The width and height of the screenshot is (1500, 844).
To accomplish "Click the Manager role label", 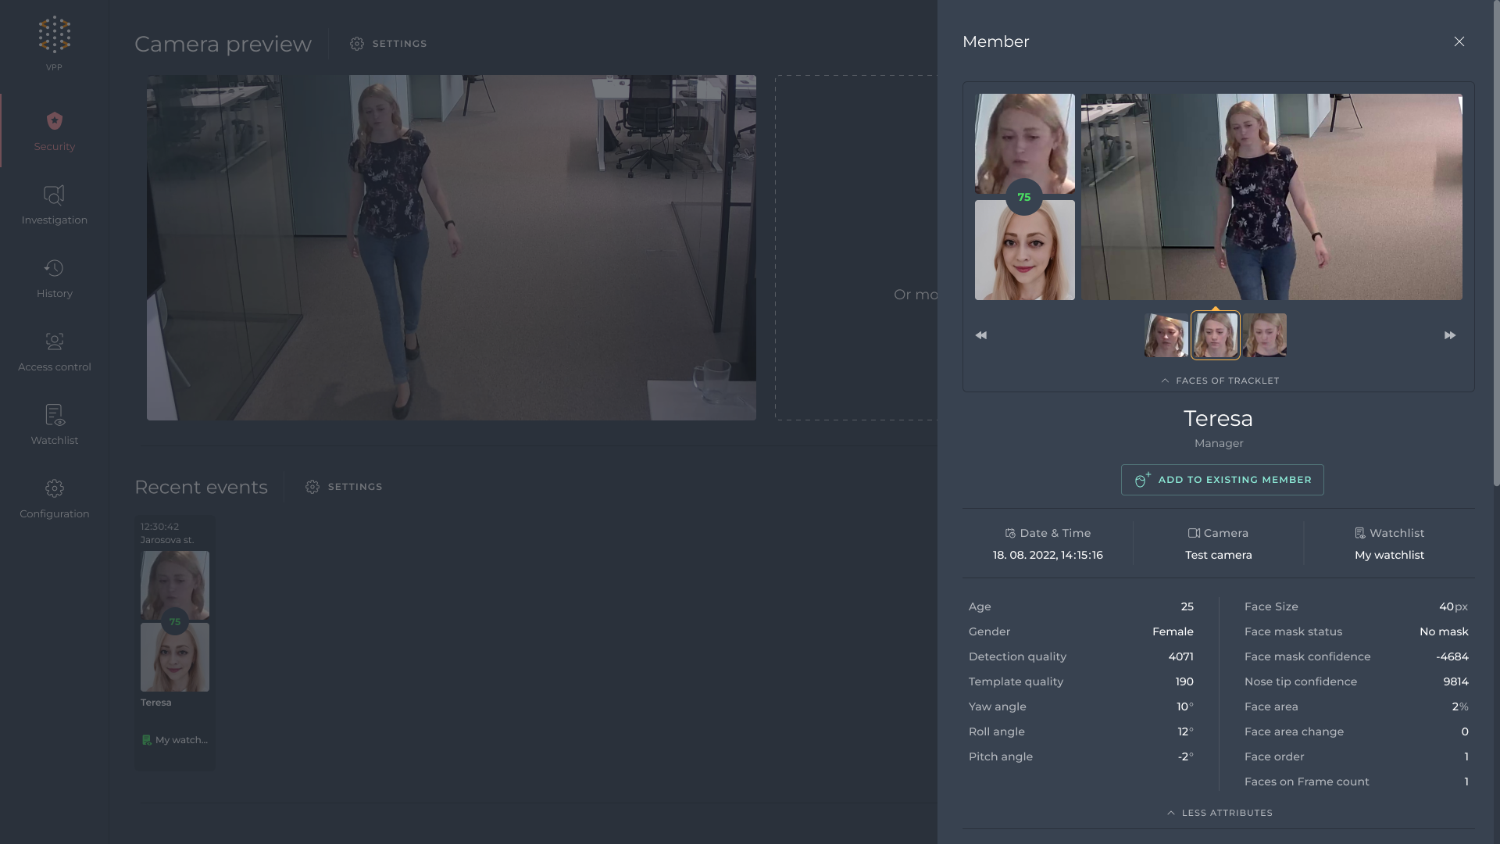I will tap(1218, 443).
